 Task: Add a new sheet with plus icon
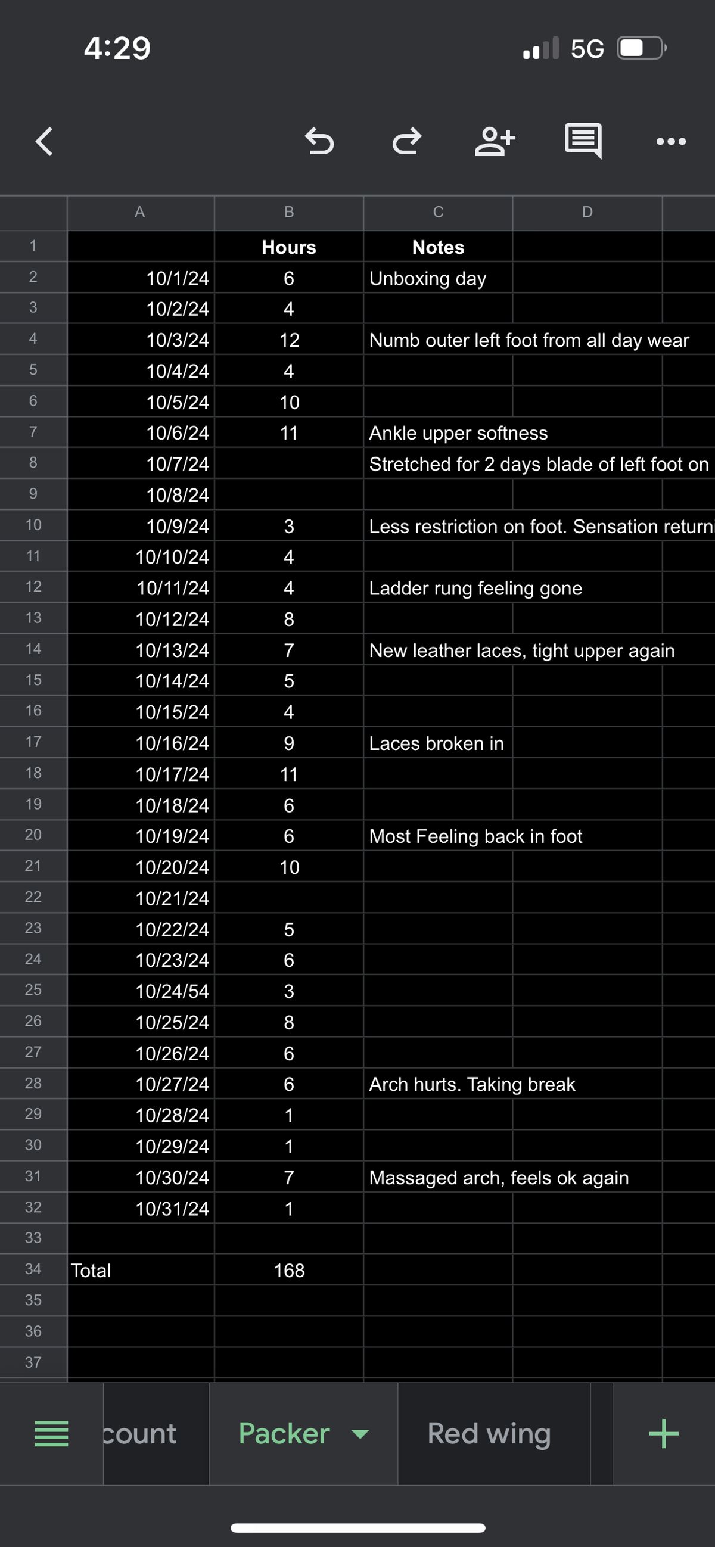point(664,1433)
